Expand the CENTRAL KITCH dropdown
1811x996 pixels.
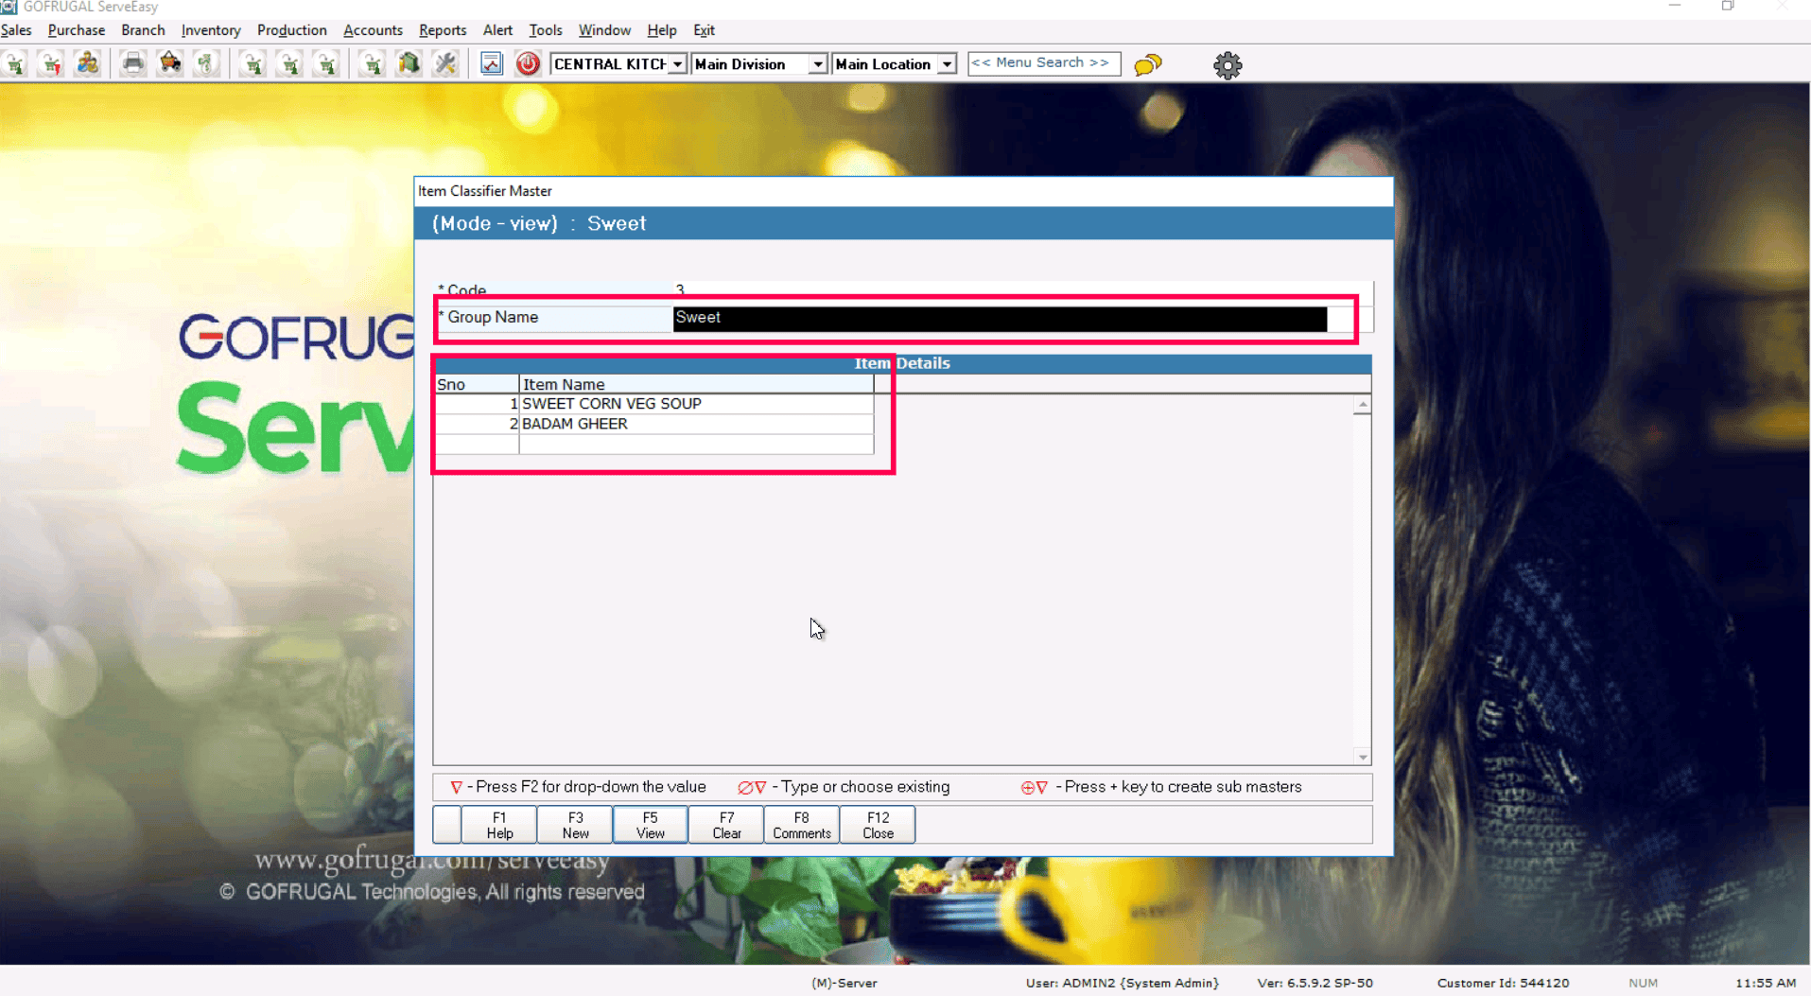(678, 64)
